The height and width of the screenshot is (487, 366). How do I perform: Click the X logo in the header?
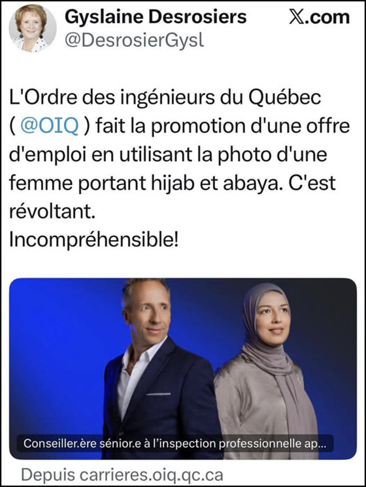[297, 17]
